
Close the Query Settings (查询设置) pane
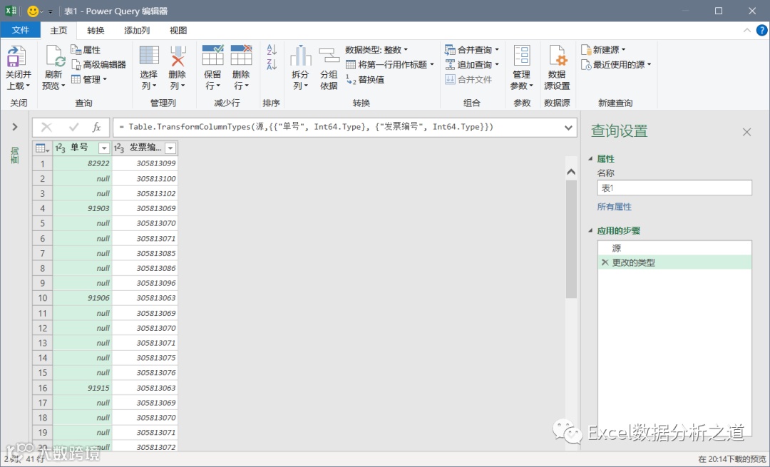pyautogui.click(x=746, y=132)
